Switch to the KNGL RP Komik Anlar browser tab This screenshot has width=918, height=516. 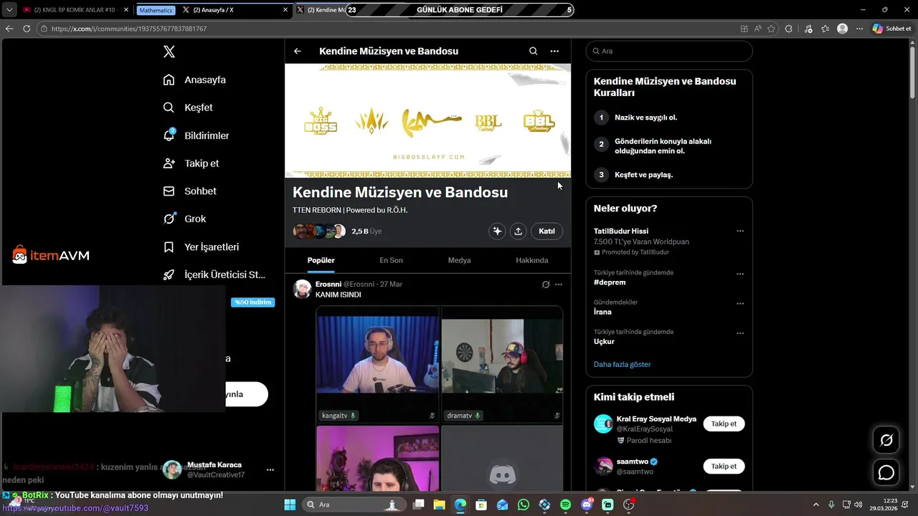point(75,10)
